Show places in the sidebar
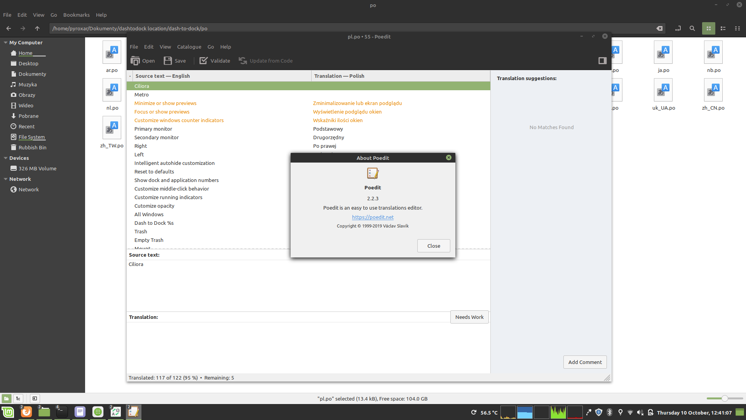Viewport: 746px width, 420px height. (7, 398)
